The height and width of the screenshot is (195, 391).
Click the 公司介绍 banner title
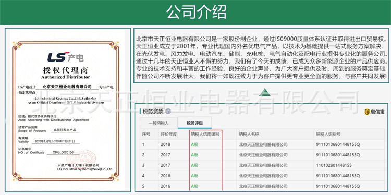pos(196,11)
